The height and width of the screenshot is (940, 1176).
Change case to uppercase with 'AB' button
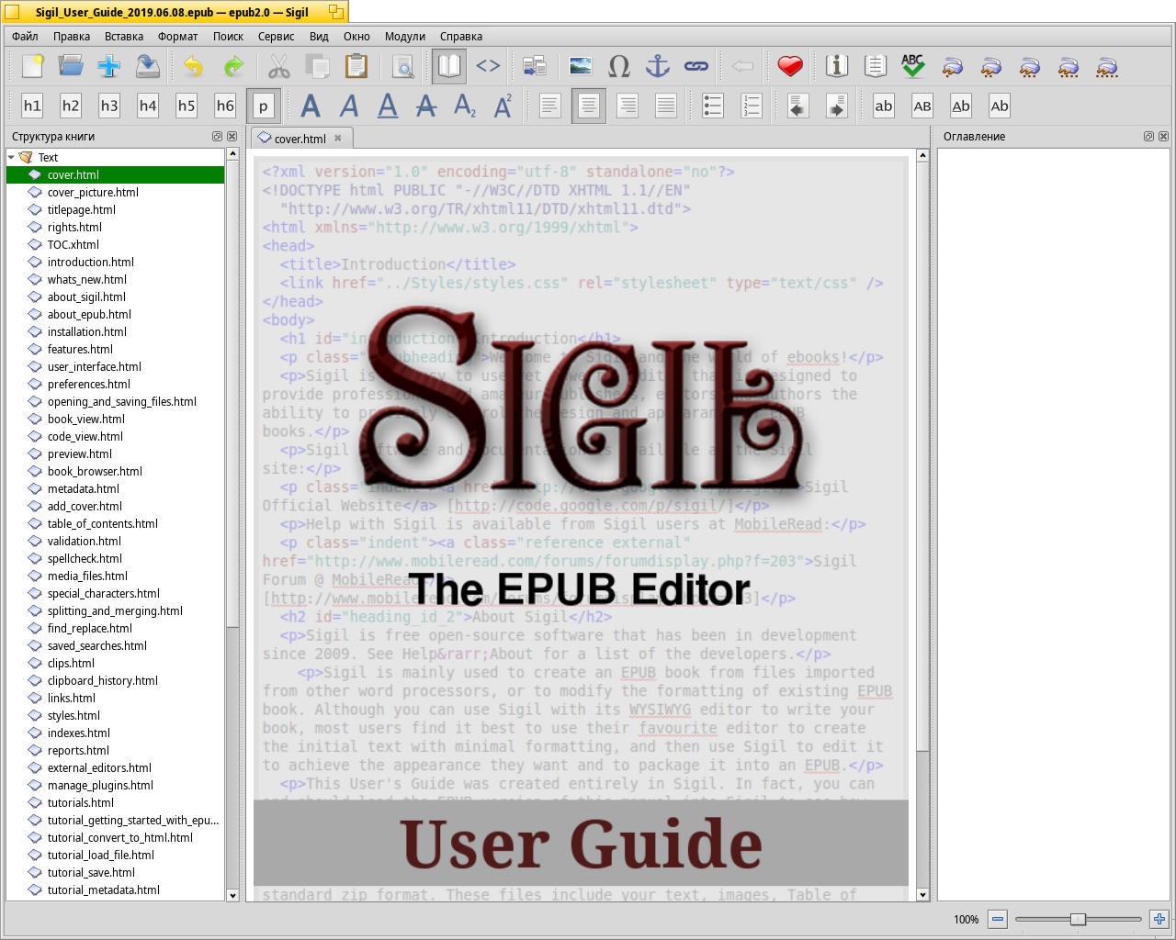pyautogui.click(x=922, y=106)
